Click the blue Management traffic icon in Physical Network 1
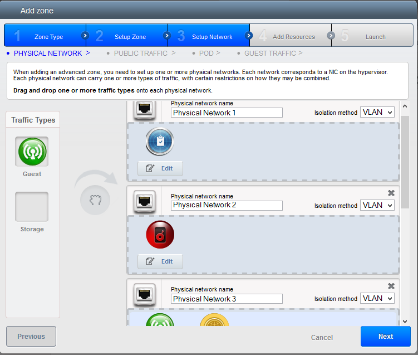This screenshot has height=355, width=418. (x=160, y=142)
